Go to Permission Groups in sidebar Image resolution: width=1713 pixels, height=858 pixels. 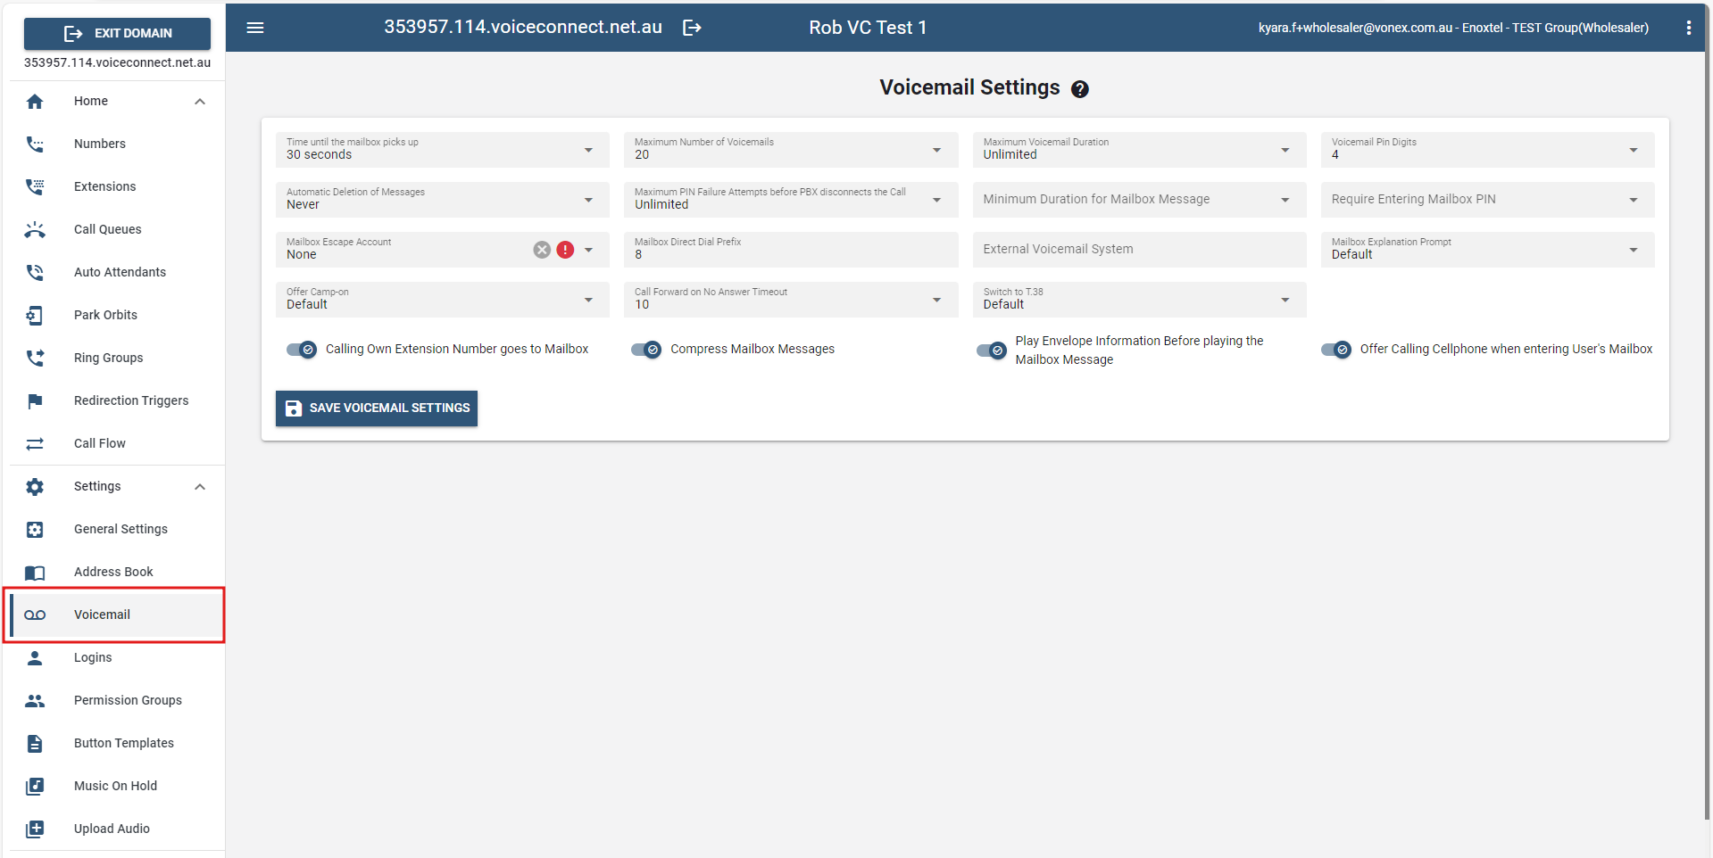point(128,700)
